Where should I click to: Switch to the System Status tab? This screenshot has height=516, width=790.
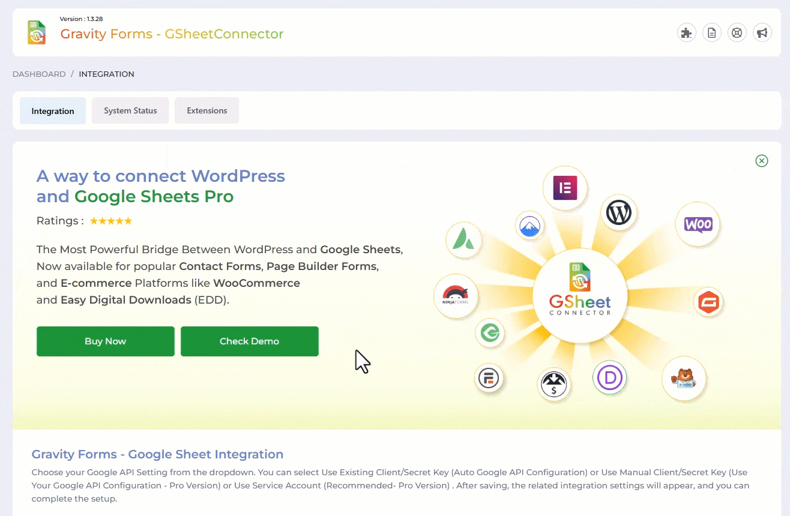point(130,110)
